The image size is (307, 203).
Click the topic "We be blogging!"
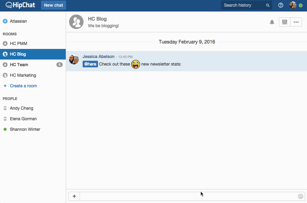[x=103, y=26]
